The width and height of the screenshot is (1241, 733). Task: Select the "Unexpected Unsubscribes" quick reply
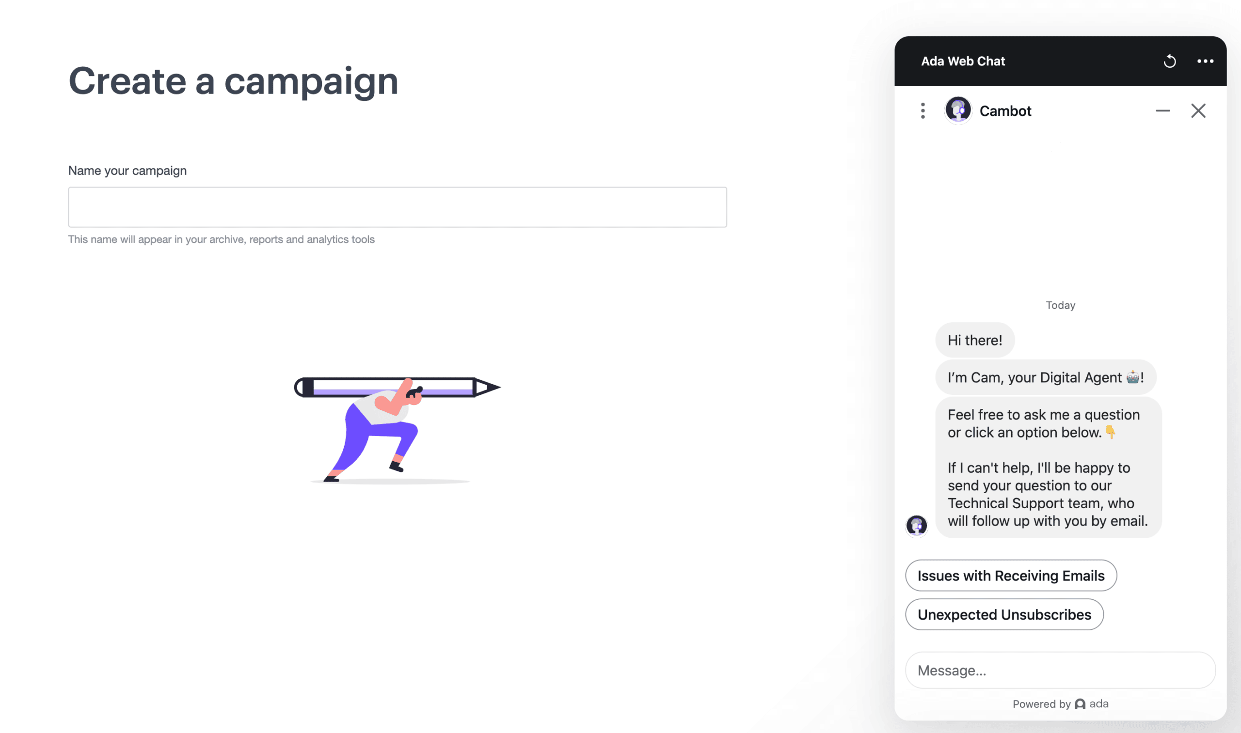click(1004, 614)
